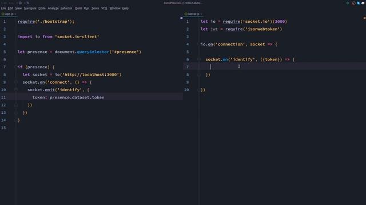Image resolution: width=366 pixels, height=205 pixels.
Task: Open the VCS menu
Action: 104,8
